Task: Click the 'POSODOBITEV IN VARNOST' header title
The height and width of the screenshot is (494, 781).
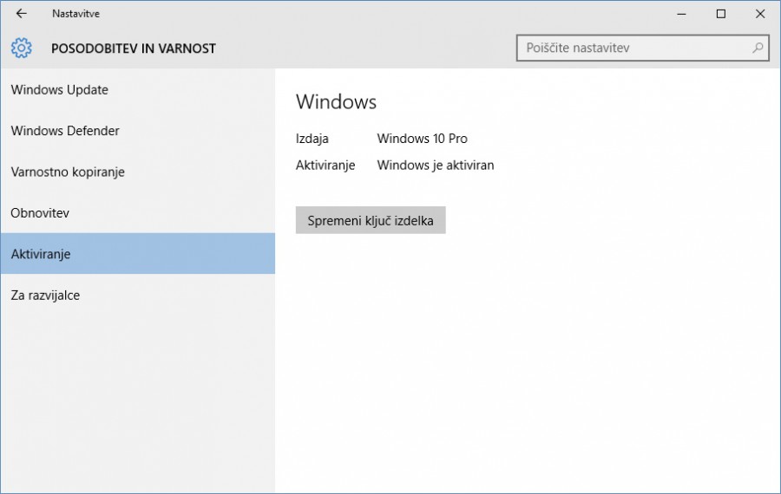Action: click(134, 49)
